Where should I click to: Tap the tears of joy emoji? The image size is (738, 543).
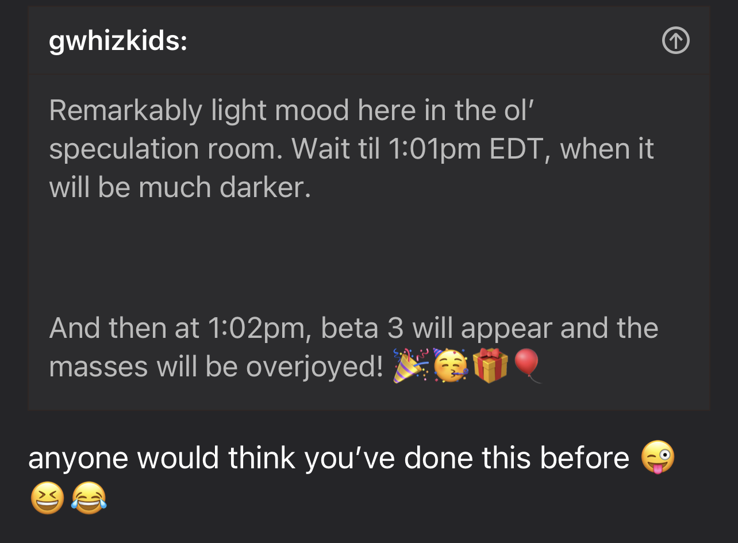pyautogui.click(x=89, y=498)
